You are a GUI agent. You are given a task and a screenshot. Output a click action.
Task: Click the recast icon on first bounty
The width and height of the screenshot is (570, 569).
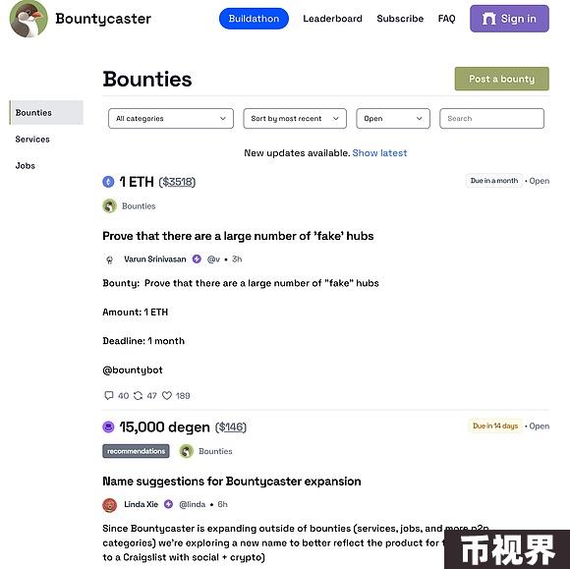138,396
